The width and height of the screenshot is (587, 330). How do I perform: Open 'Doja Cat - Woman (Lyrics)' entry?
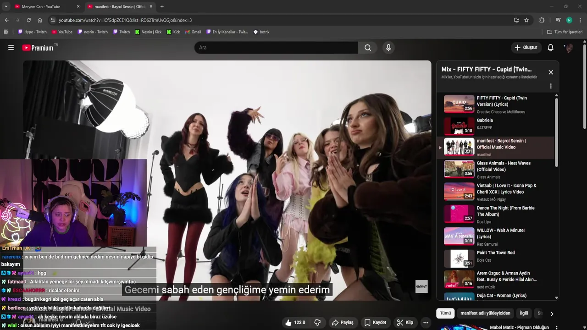pos(495,296)
